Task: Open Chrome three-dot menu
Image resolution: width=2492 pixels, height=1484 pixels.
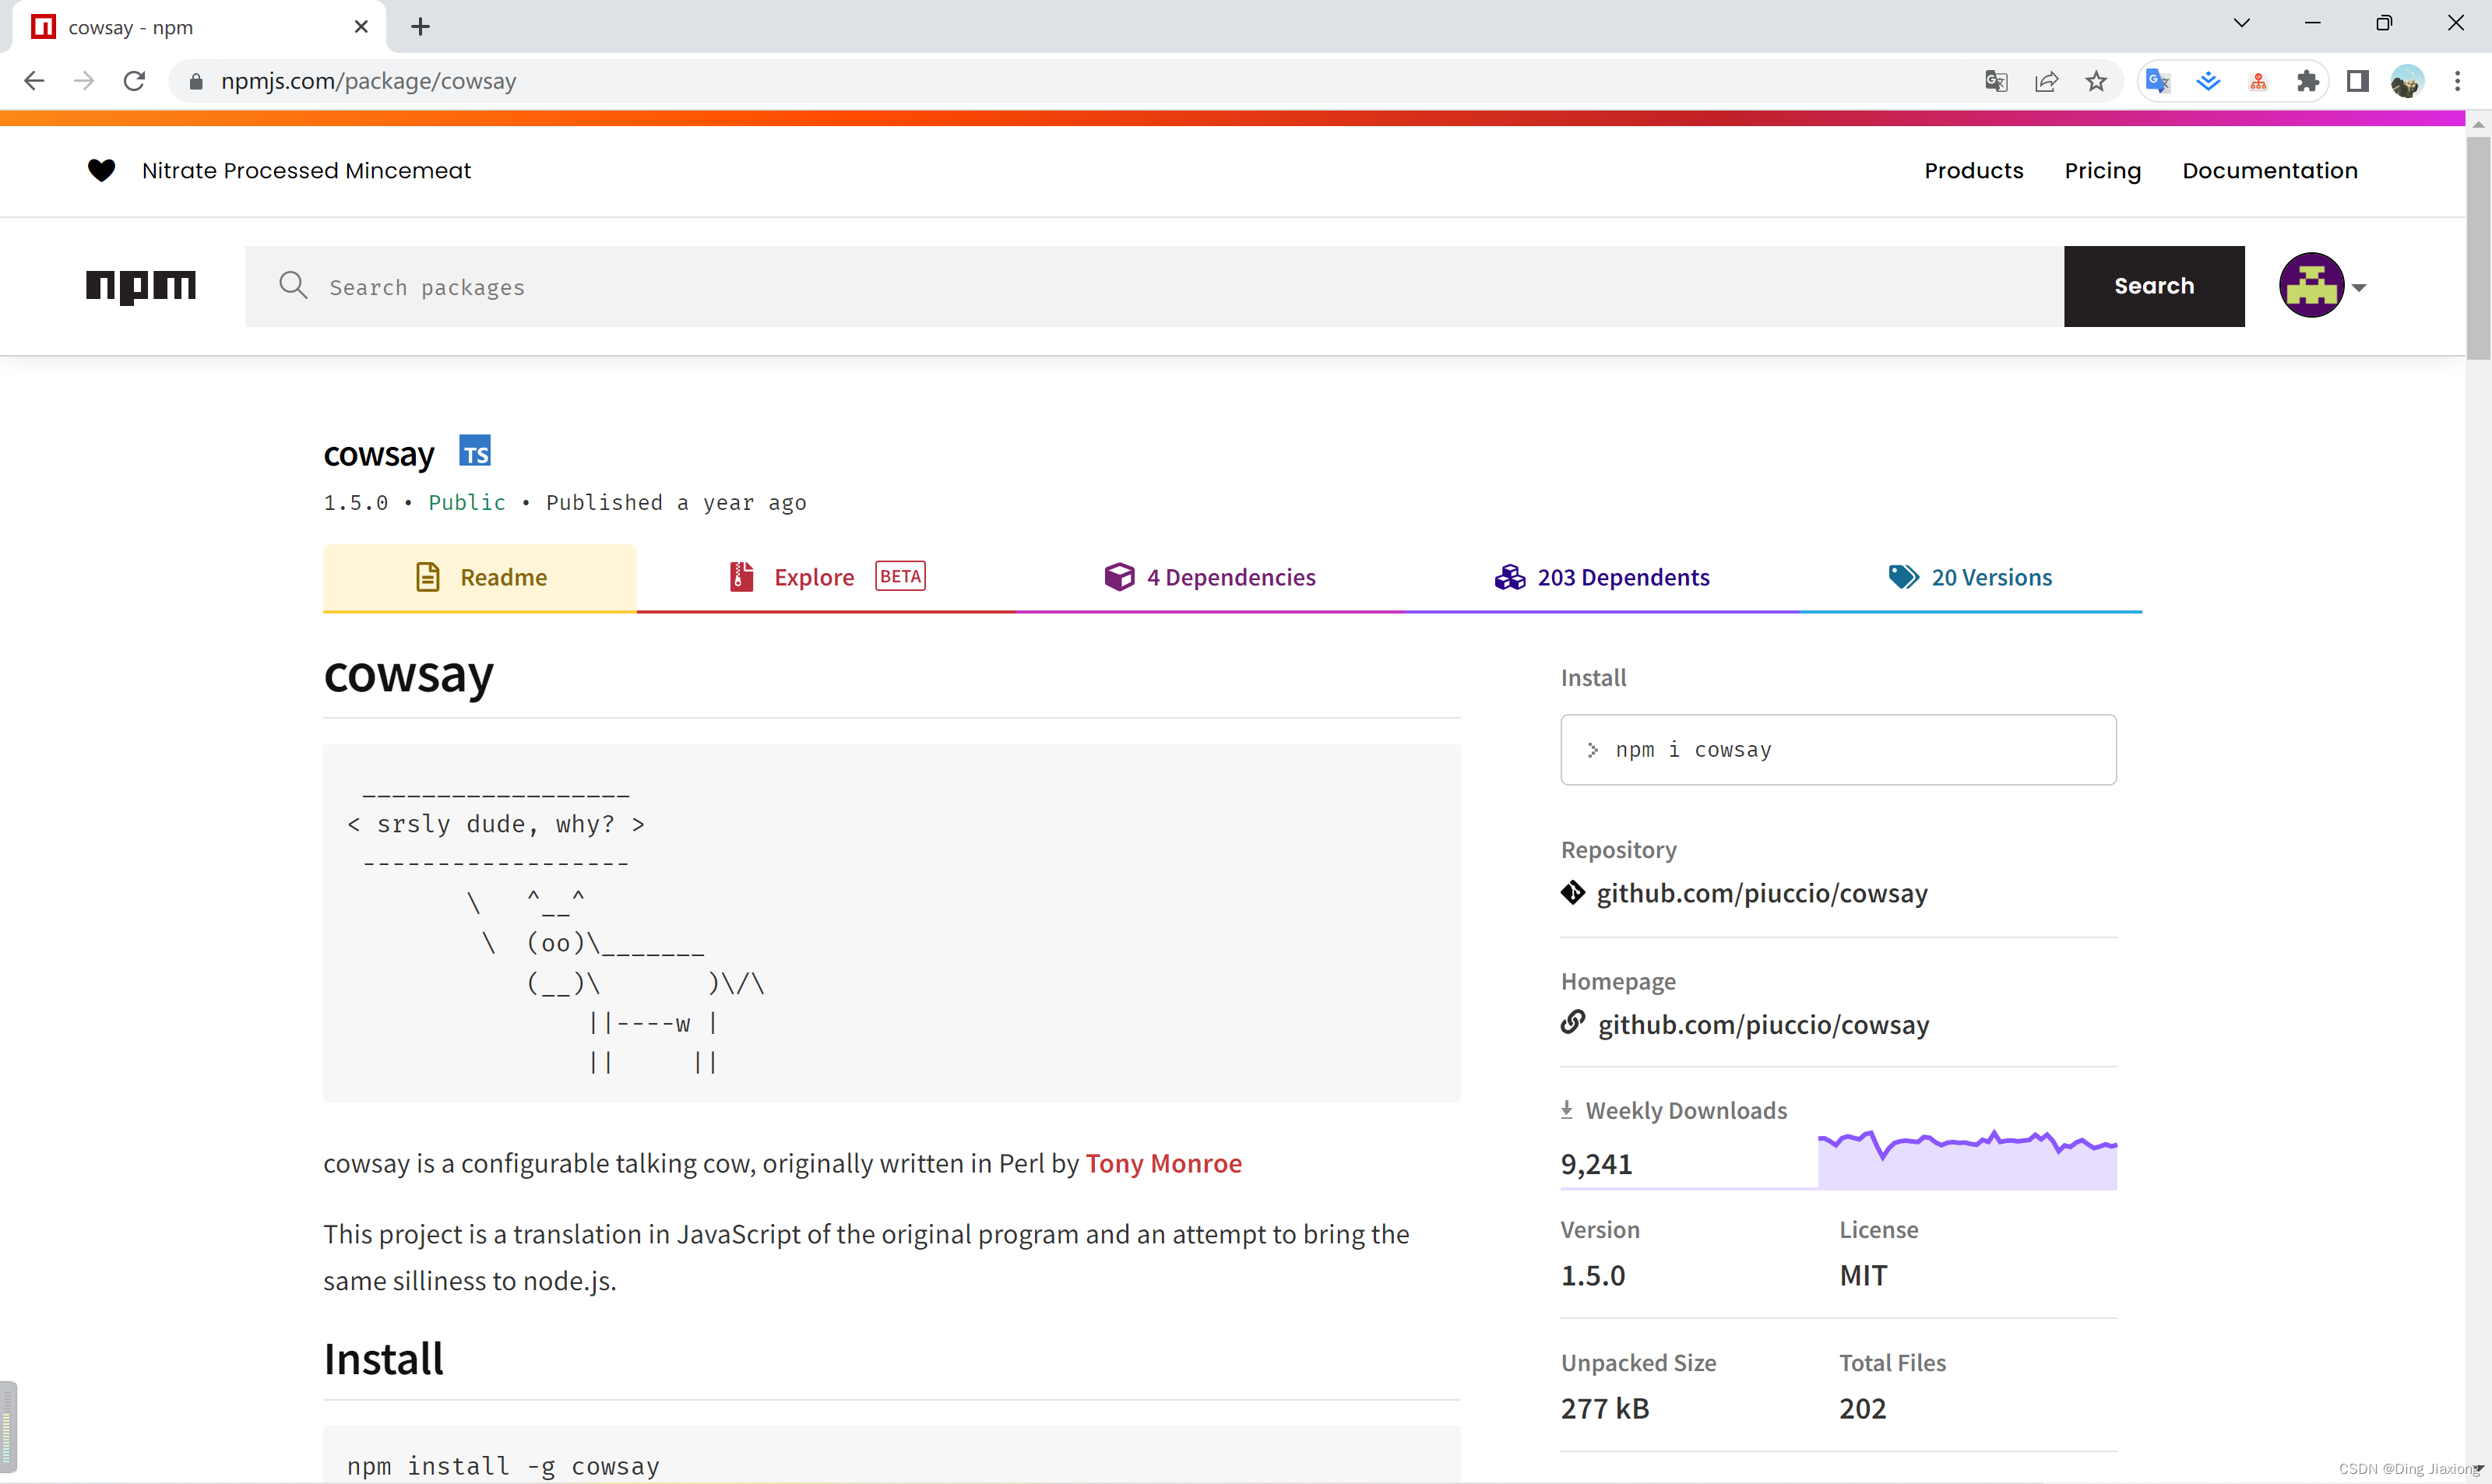Action: pos(2457,81)
